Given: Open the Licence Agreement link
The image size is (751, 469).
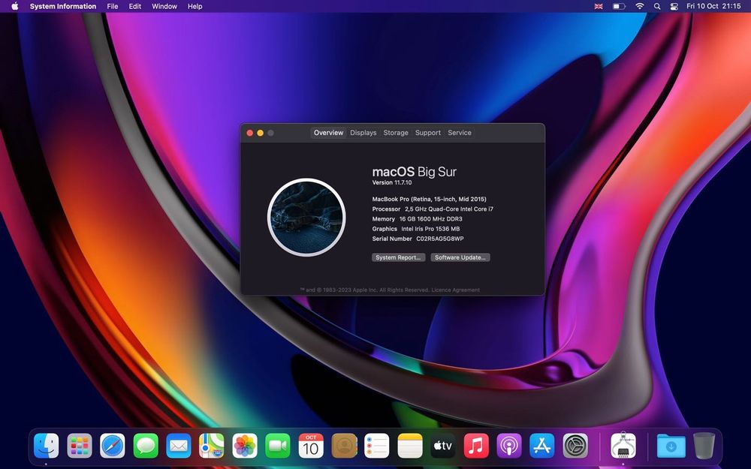Looking at the screenshot, I should click(x=455, y=290).
